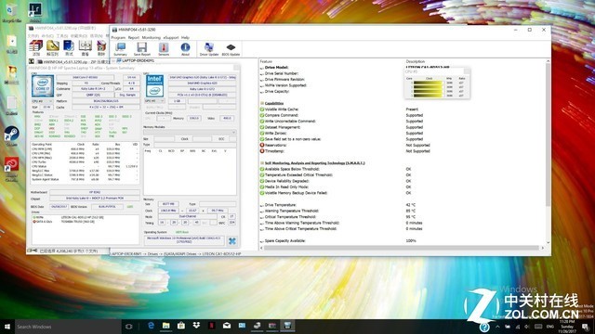Viewport: 595px width, 334px height.
Task: Open the Monitoring menu
Action: 151,37
